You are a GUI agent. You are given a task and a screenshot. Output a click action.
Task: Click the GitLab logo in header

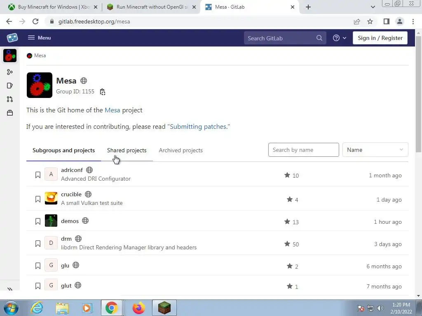point(12,37)
